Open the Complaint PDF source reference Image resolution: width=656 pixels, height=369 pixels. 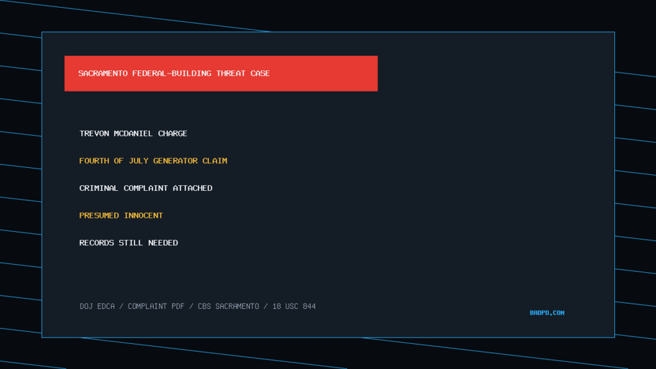[156, 306]
